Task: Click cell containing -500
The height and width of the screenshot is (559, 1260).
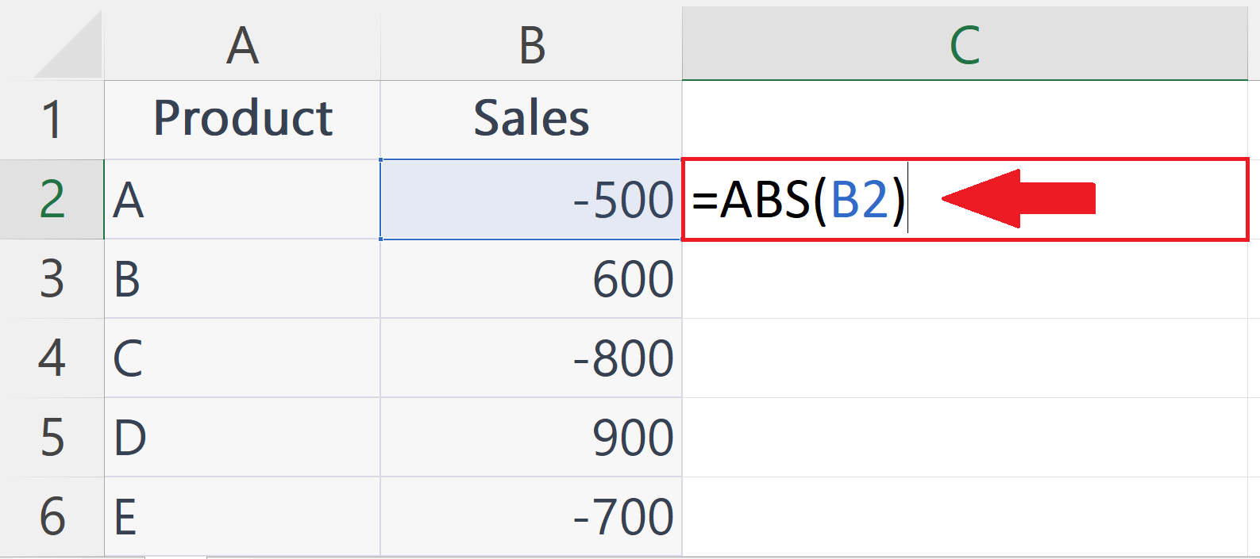Action: pos(531,199)
